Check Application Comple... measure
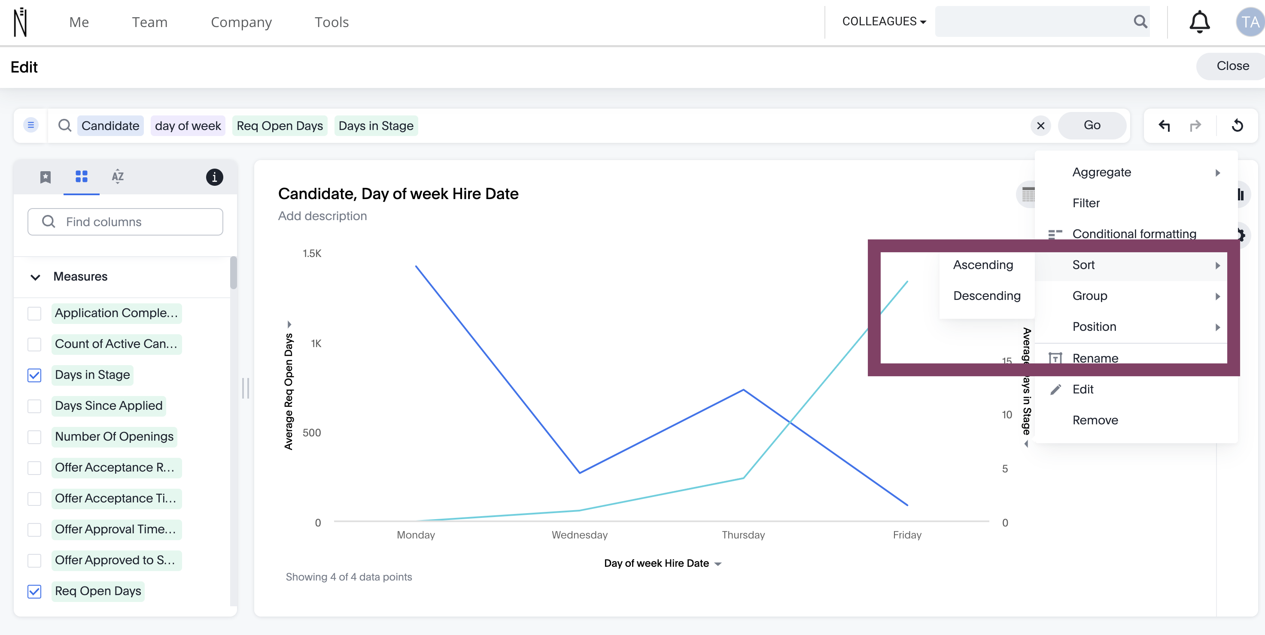The height and width of the screenshot is (635, 1265). tap(34, 313)
